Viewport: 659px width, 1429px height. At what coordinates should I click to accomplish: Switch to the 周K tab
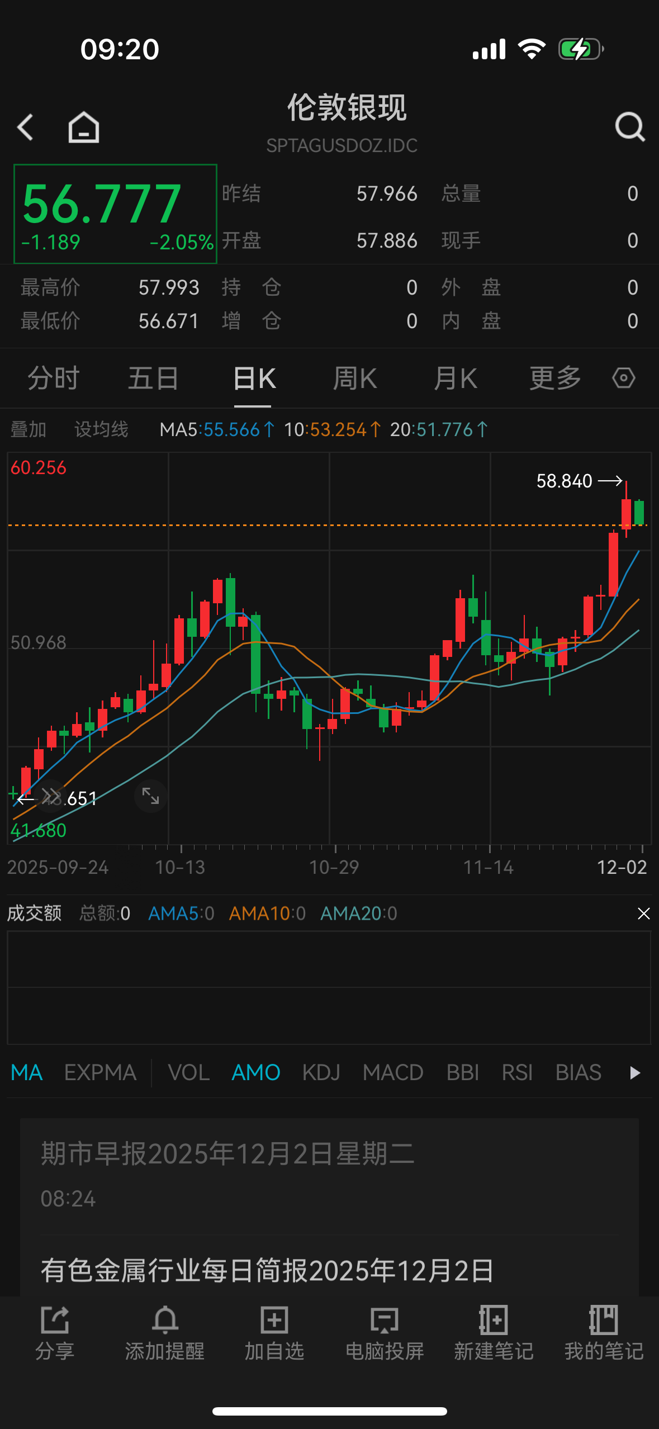point(355,378)
